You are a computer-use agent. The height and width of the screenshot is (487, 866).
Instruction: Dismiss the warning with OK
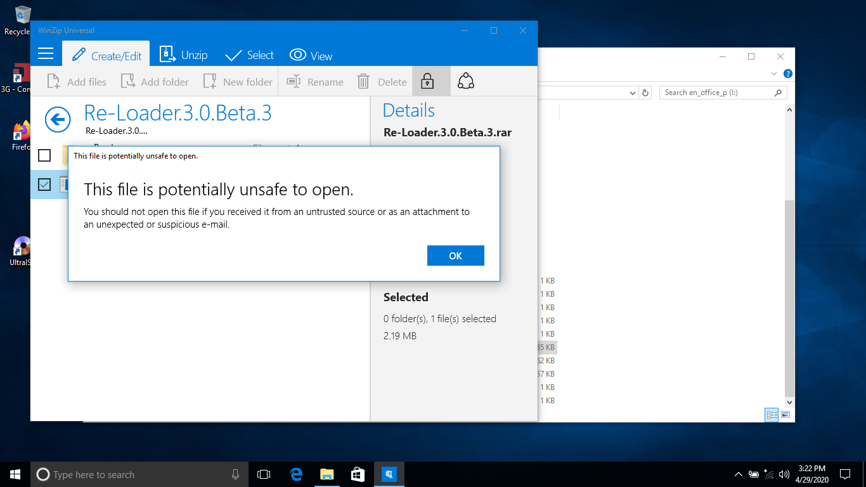point(456,256)
